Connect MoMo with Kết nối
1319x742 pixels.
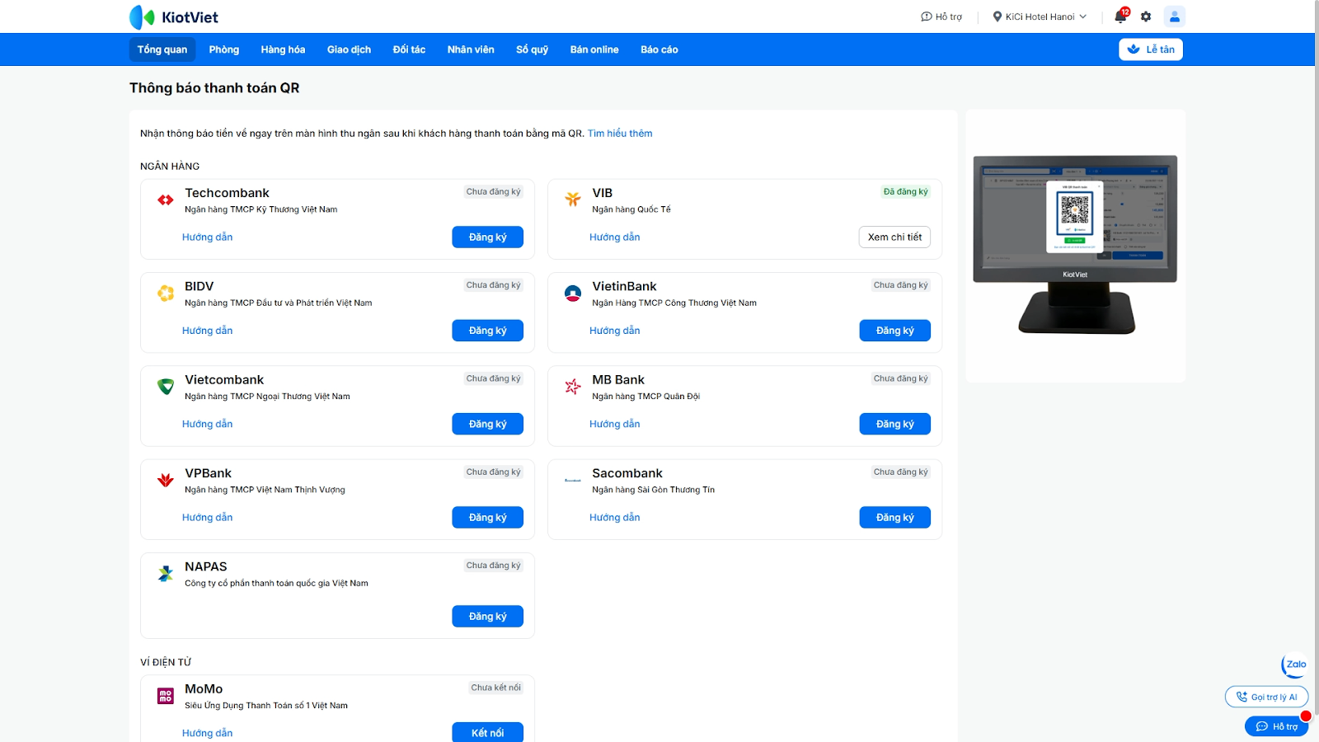click(x=488, y=733)
